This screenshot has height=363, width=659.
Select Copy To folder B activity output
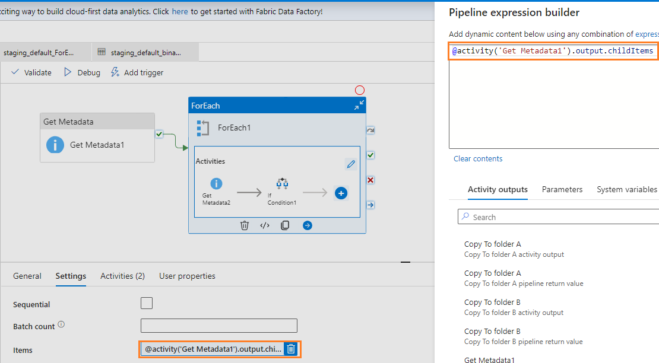tap(514, 307)
